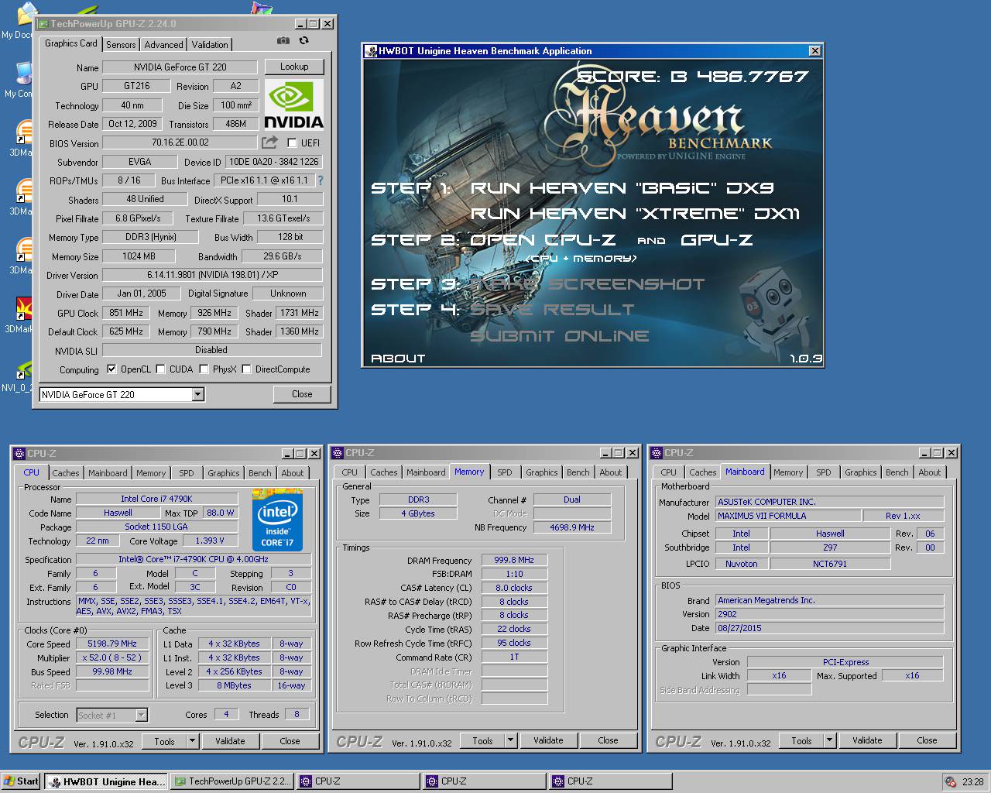Enable the DirectCompute checkbox
The width and height of the screenshot is (991, 793).
247,369
